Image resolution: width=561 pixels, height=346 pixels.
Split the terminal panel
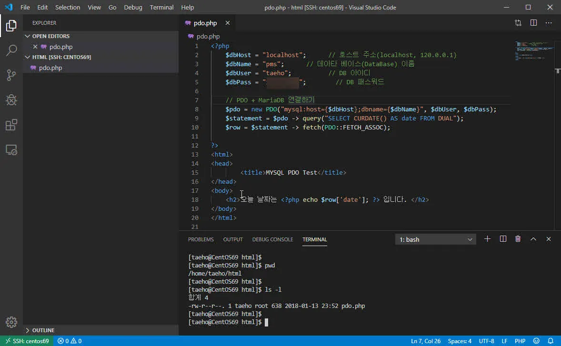(502, 239)
